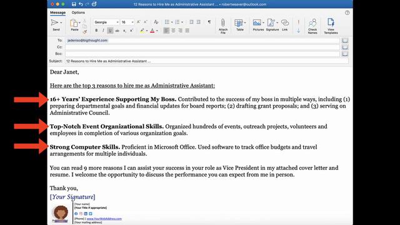Open the highlight color dropdown arrow
The width and height of the screenshot is (400, 225).
[147, 31]
